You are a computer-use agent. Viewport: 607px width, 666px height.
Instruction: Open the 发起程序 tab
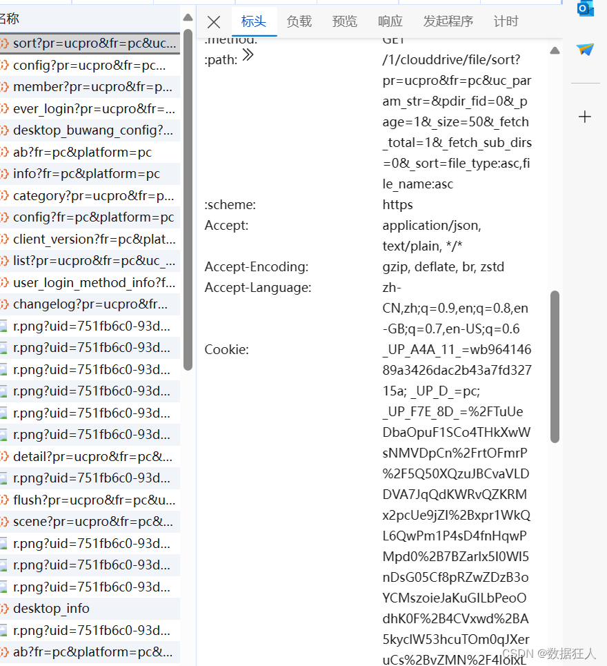448,21
